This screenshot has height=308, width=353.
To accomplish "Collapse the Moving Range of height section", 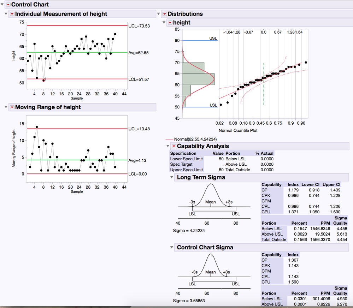I will pos(6,107).
